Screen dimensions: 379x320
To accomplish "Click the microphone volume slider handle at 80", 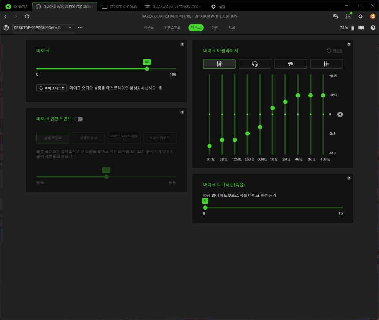I will 147,69.
